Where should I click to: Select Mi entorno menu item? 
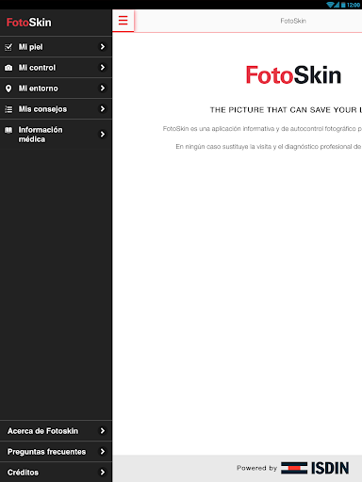(x=56, y=88)
